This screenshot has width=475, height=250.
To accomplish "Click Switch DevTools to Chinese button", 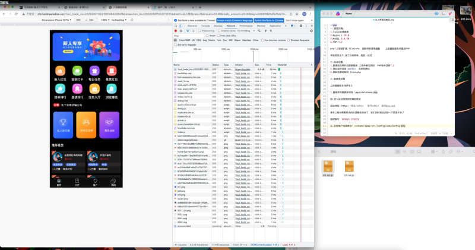I will pos(269,20).
